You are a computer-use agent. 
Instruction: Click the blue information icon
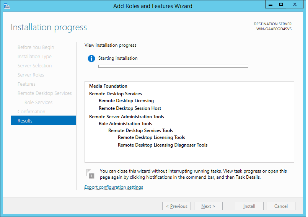click(x=91, y=59)
